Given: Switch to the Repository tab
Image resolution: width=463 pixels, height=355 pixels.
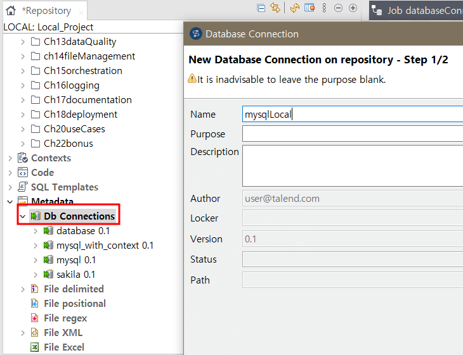Looking at the screenshot, I should click(x=46, y=11).
